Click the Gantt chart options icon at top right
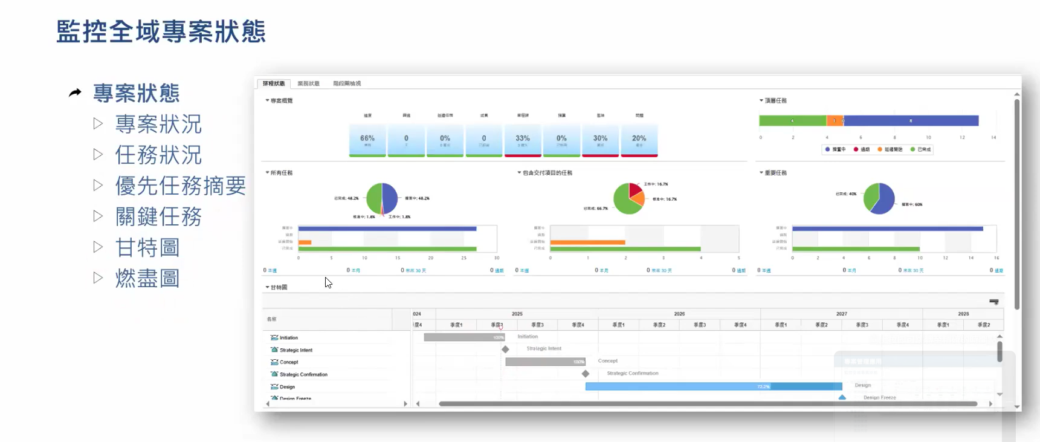The image size is (1040, 442). 993,301
